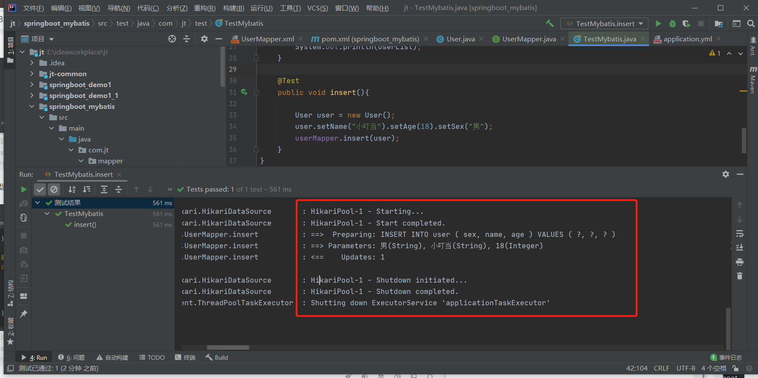This screenshot has height=378, width=758.
Task: Run insert test via gutter icon
Action: pyautogui.click(x=244, y=92)
